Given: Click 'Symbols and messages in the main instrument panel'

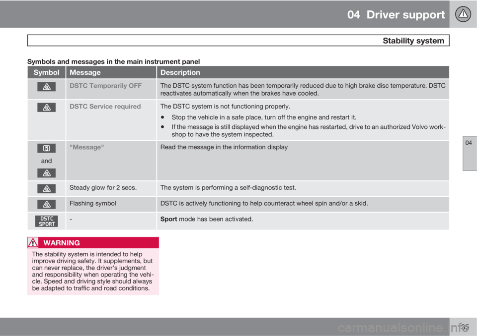Looking at the screenshot, I should point(113,61).
